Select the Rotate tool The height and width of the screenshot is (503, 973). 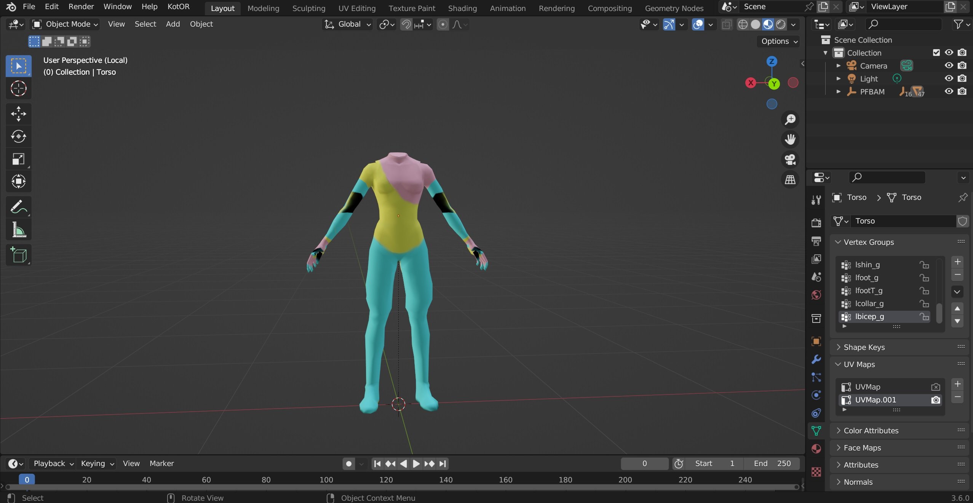coord(18,136)
